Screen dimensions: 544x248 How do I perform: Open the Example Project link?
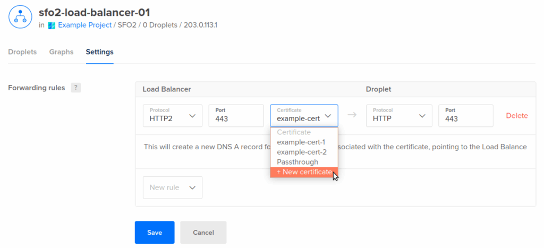[x=85, y=25]
